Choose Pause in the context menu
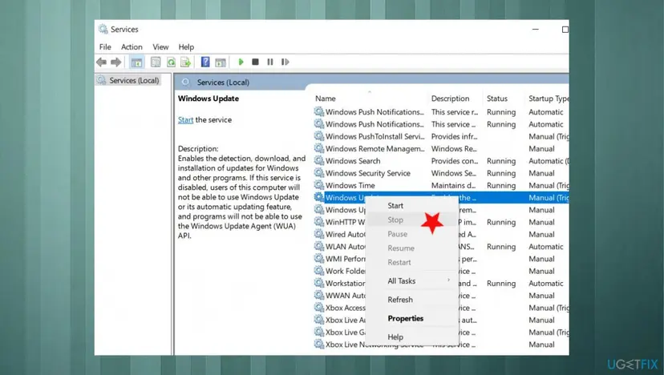This screenshot has height=375, width=664. [x=397, y=234]
